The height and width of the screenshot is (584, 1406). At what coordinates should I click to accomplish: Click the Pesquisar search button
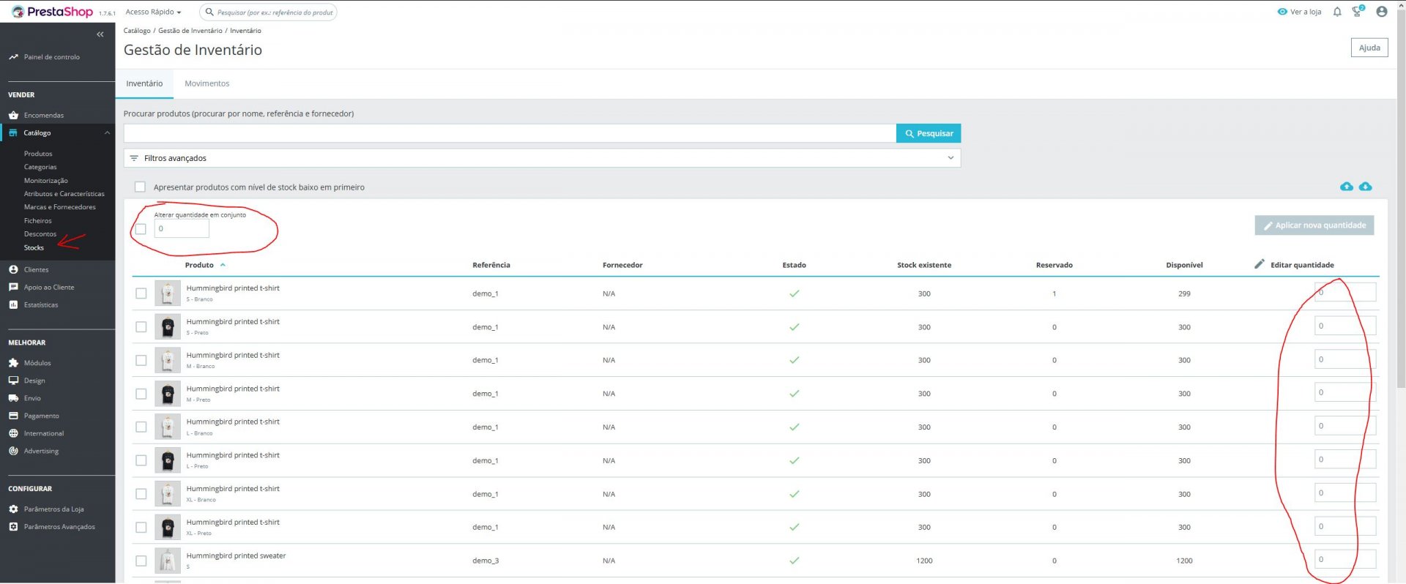(929, 133)
